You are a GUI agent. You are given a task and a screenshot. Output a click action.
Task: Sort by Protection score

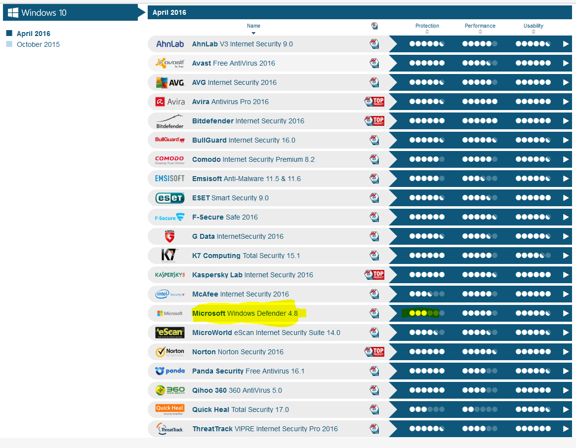[427, 28]
